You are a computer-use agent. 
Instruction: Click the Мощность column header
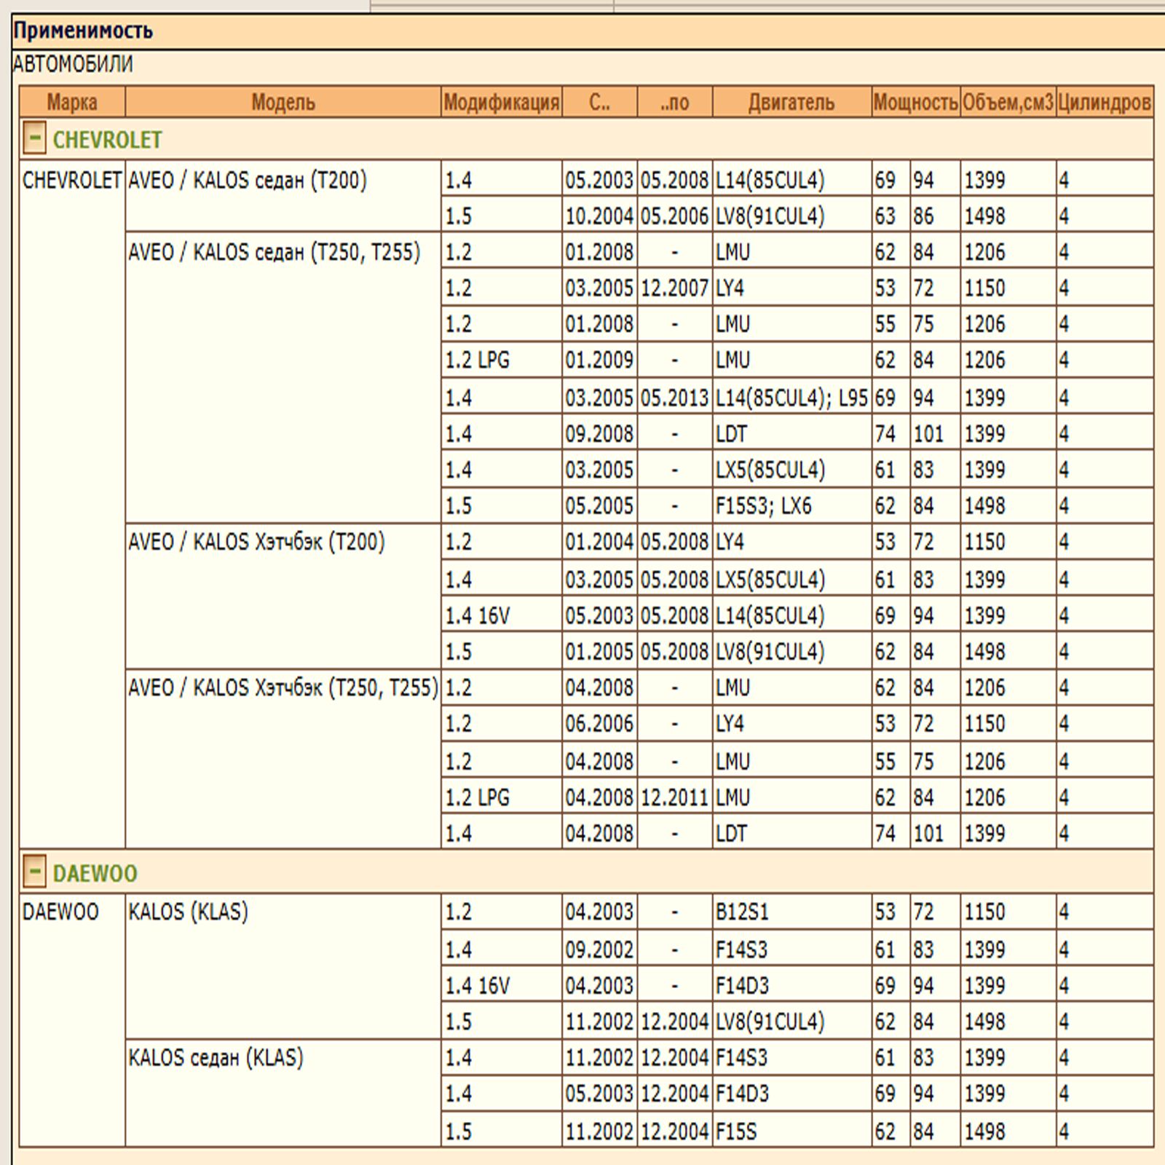[x=915, y=103]
